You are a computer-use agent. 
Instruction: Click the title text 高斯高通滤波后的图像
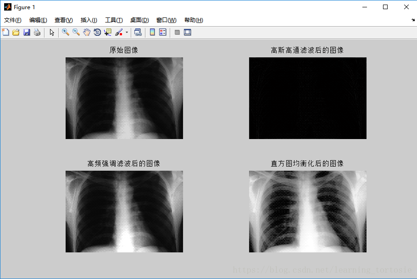[x=307, y=50]
